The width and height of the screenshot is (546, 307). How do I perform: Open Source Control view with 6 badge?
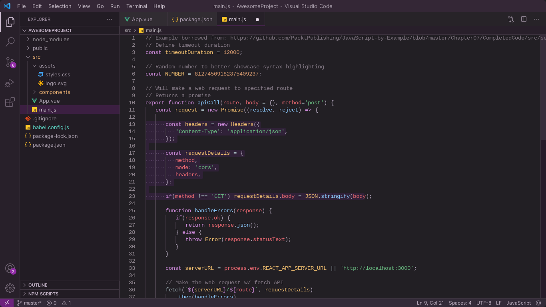(x=10, y=62)
